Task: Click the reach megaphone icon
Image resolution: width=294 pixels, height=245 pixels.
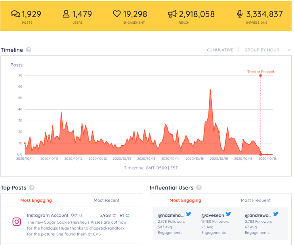Action: pos(172,14)
